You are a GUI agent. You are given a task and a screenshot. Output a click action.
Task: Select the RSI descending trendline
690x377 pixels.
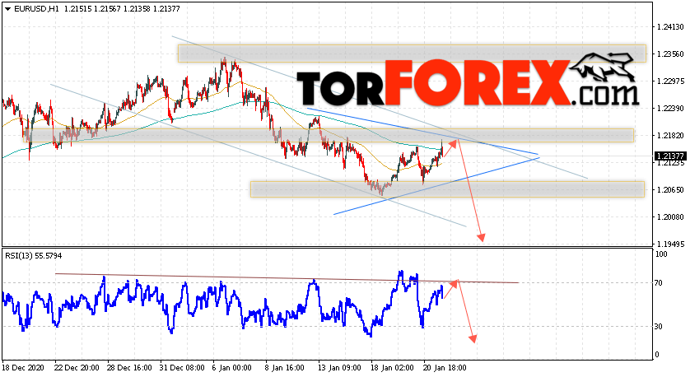[287, 278]
